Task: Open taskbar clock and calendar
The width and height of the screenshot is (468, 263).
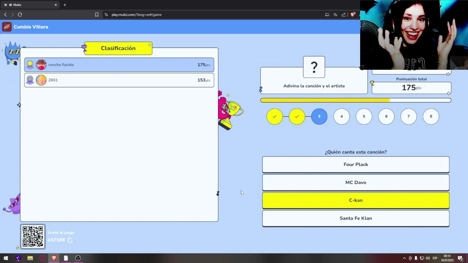Action: pos(447,258)
